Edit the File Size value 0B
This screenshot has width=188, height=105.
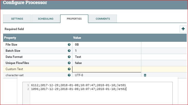point(107,45)
